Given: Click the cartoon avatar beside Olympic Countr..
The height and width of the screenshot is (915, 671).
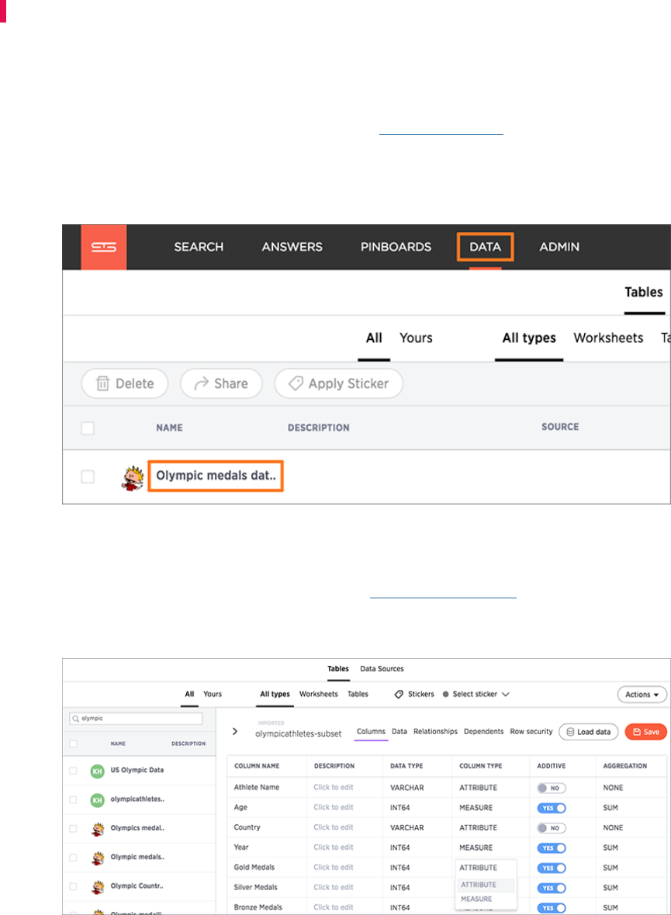Looking at the screenshot, I should click(98, 886).
